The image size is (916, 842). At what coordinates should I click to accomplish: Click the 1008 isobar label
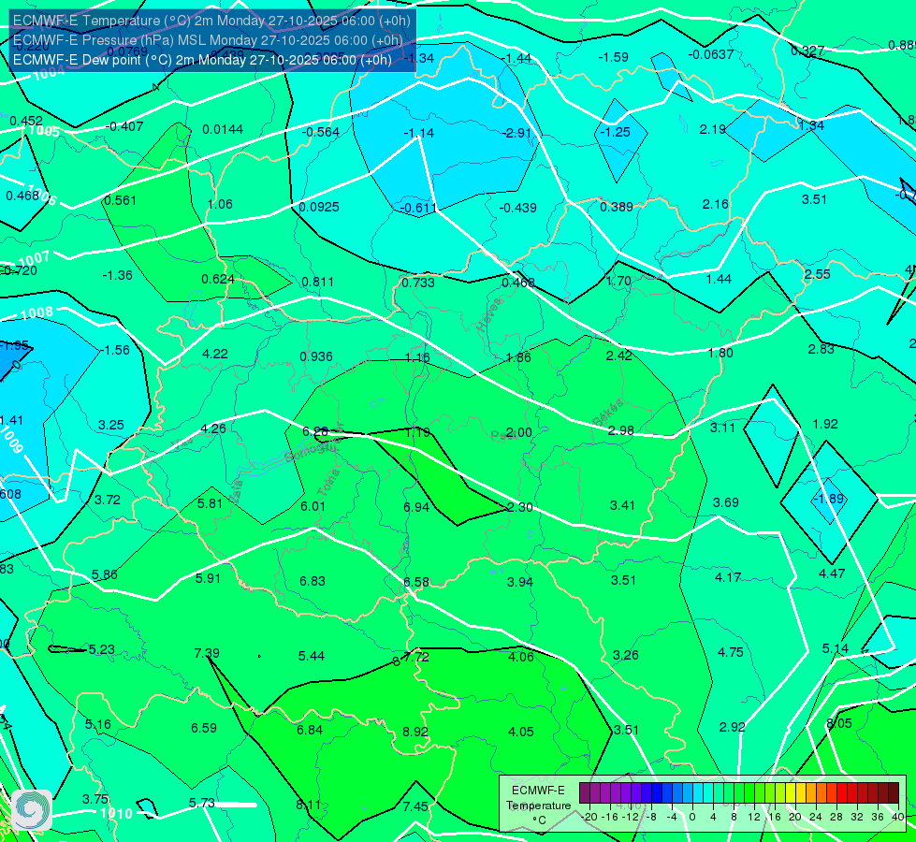pos(36,313)
